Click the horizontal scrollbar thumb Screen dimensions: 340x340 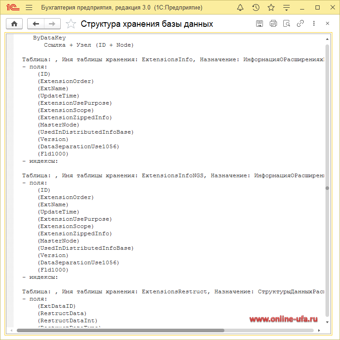tap(121, 330)
